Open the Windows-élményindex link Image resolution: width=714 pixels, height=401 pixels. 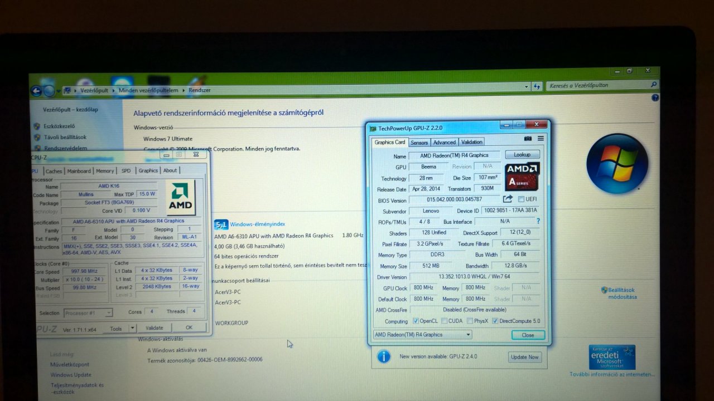(258, 224)
